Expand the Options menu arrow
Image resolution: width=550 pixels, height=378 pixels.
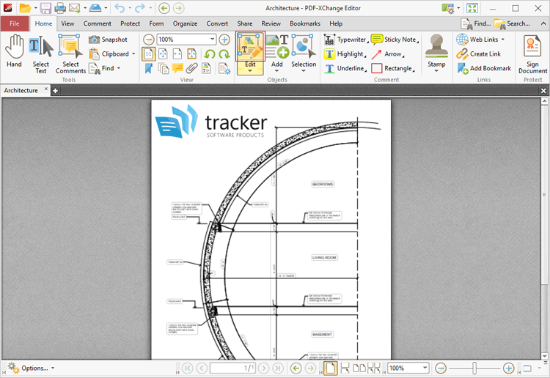53,368
